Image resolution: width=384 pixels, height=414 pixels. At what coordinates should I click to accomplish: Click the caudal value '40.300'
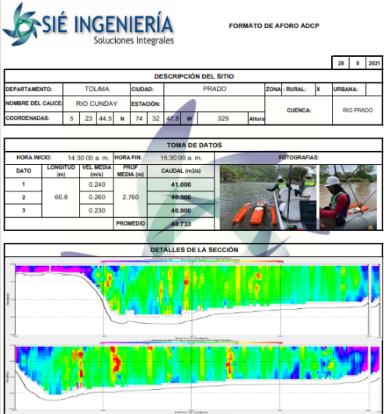click(181, 198)
